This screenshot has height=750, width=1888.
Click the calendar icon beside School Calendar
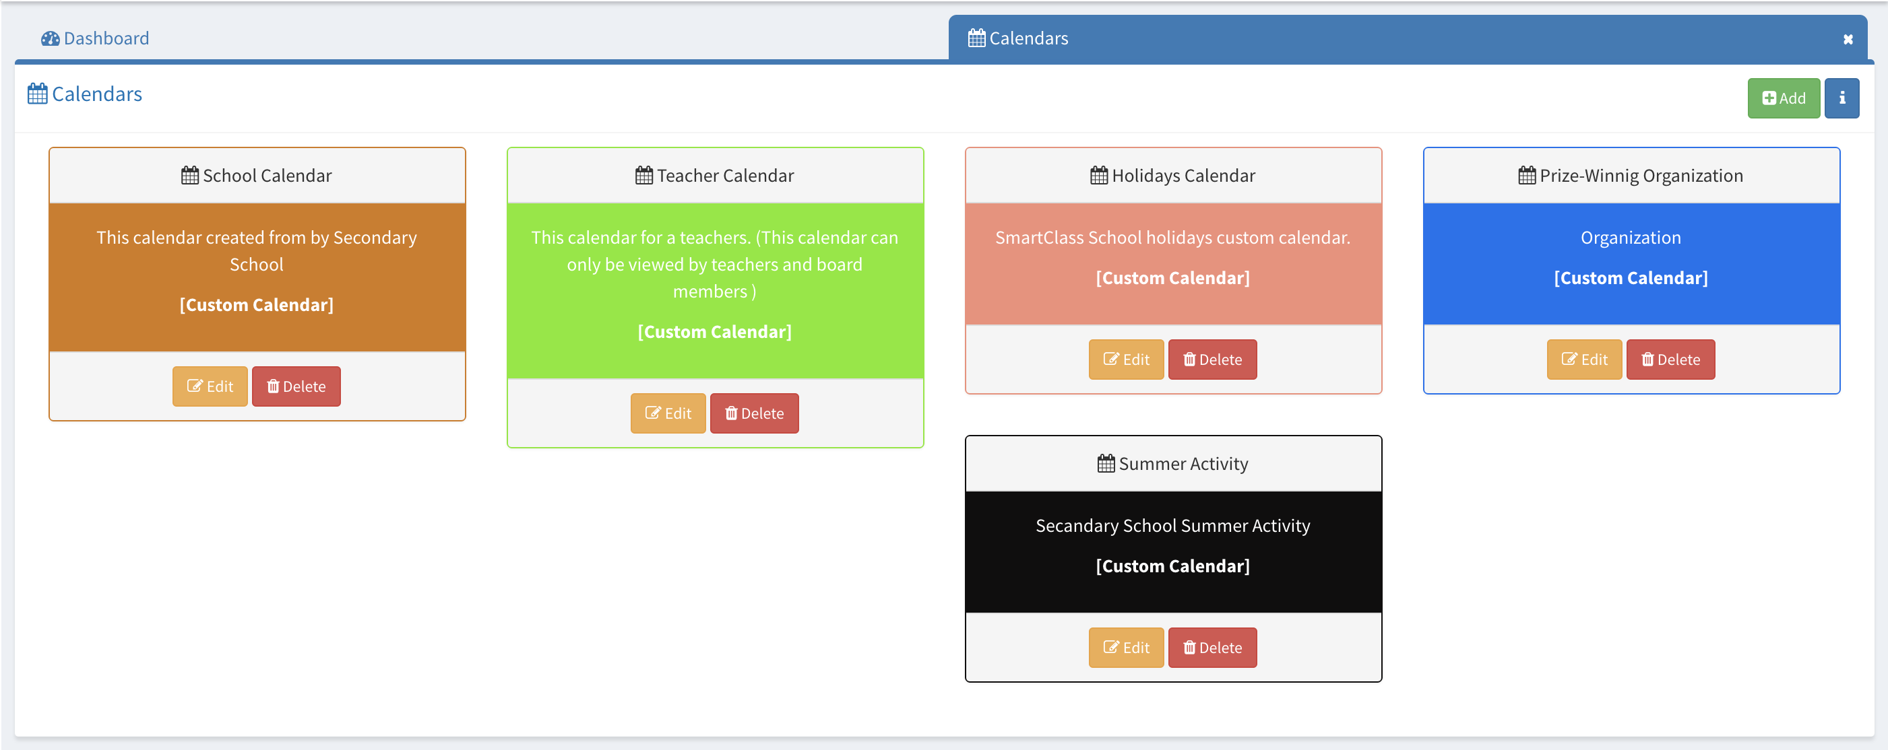[x=190, y=176]
